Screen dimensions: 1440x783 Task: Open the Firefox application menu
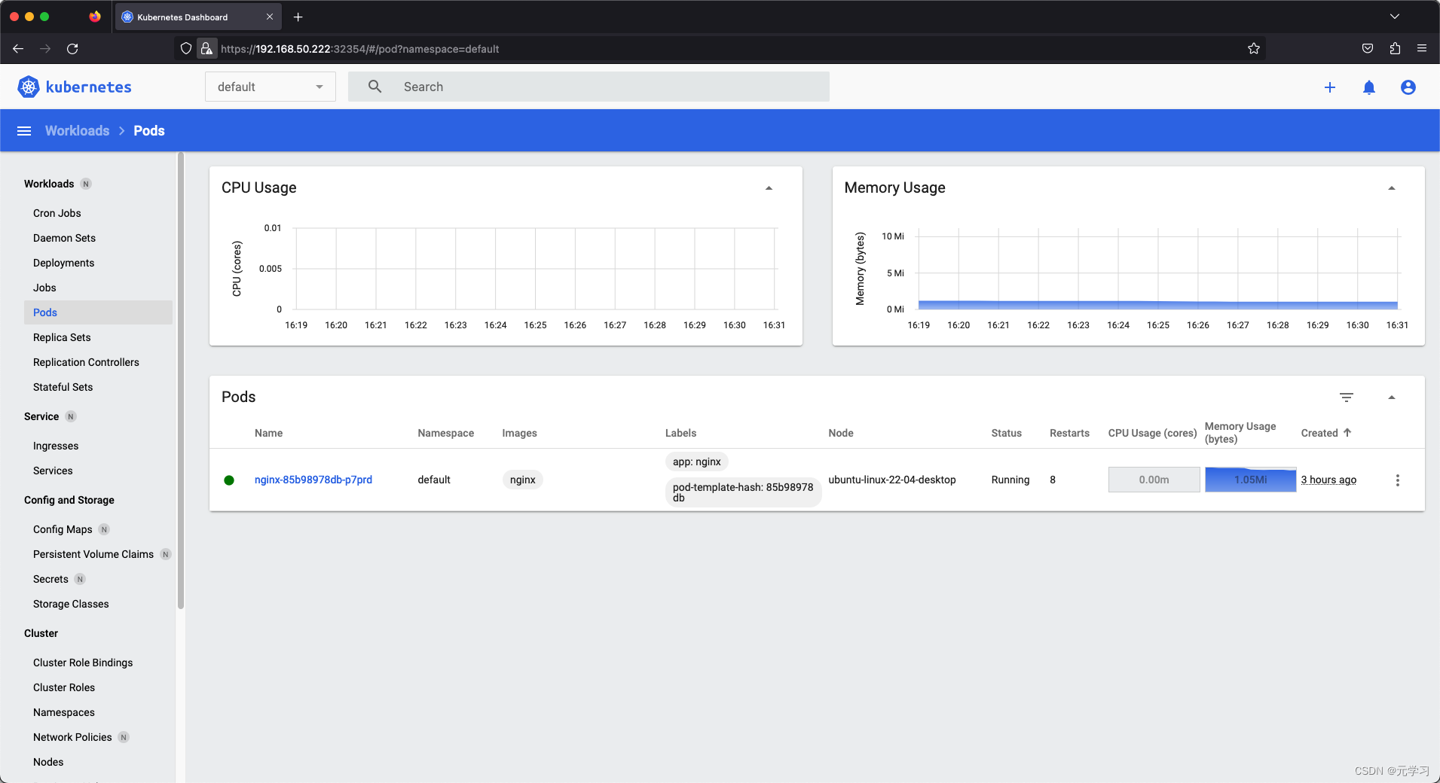pyautogui.click(x=1422, y=49)
